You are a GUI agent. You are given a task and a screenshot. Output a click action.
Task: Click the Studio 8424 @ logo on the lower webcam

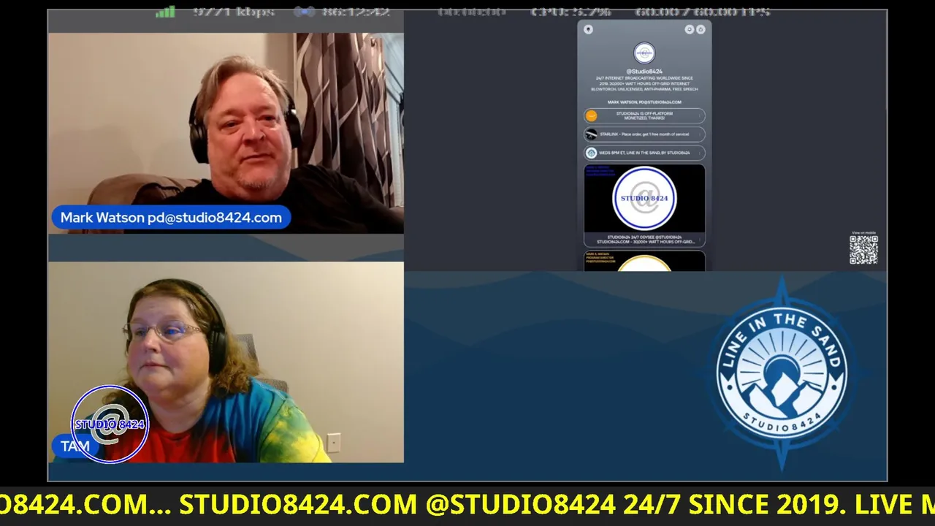(x=110, y=424)
